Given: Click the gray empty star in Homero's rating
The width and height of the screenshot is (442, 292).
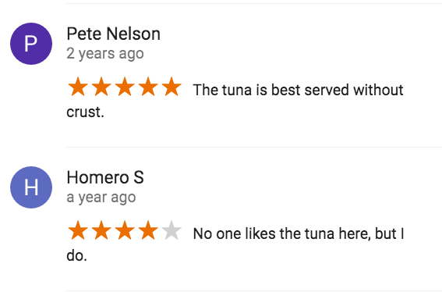Looking at the screenshot, I should coord(171,231).
